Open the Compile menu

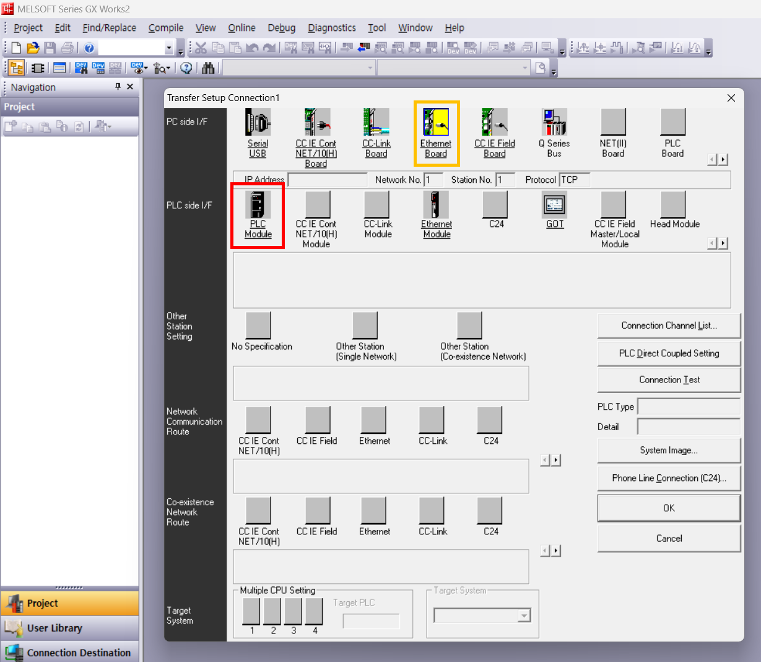165,28
